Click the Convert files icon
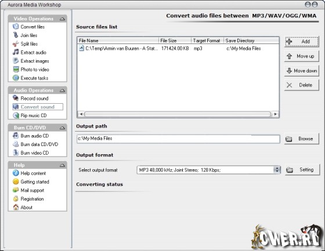Screen dimensions: 325x251 [16, 27]
